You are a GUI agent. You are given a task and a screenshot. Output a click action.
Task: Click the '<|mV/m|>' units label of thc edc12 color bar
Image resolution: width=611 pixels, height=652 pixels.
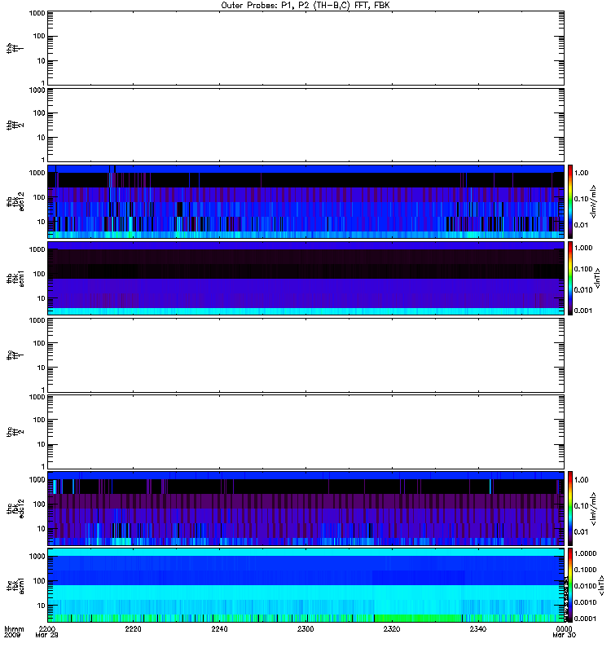coord(594,509)
